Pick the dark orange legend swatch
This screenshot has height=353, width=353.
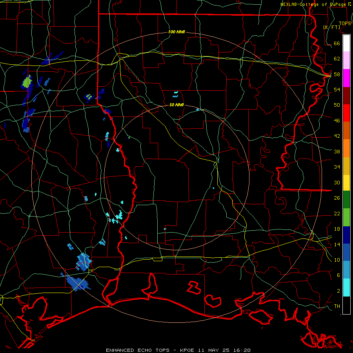coord(346,131)
